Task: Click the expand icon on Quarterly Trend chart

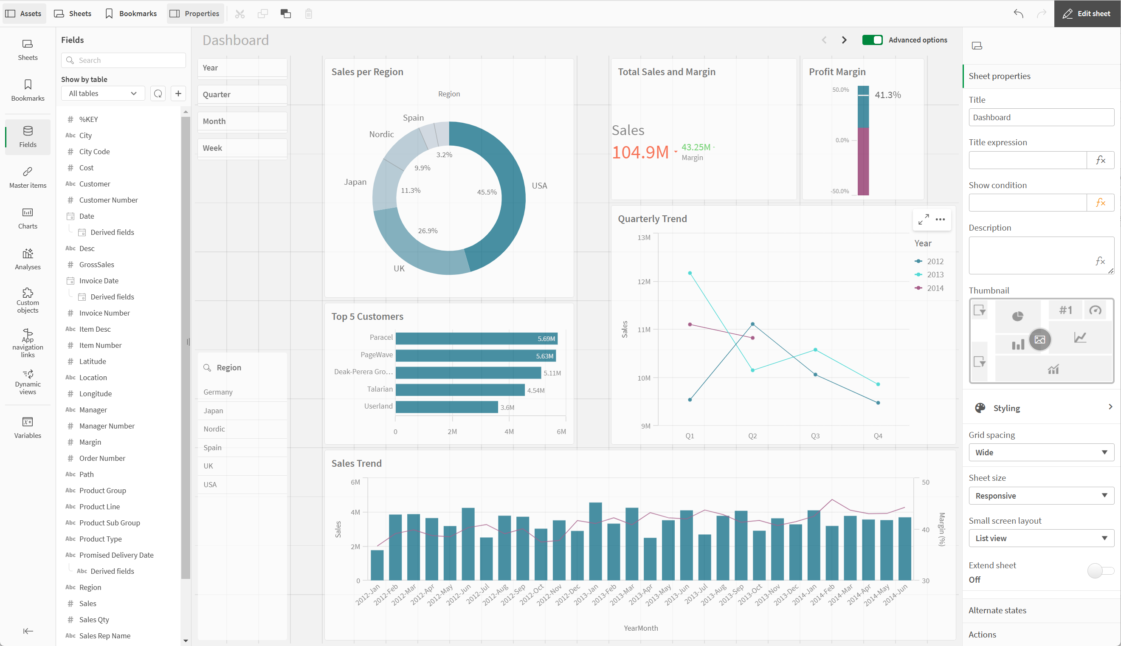Action: click(924, 219)
